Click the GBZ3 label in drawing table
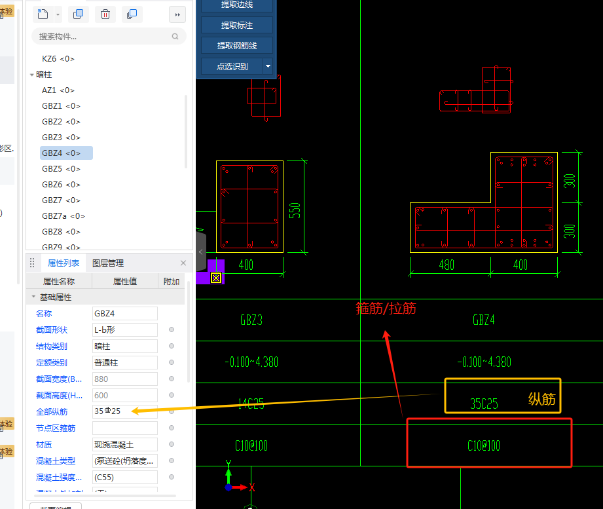Image resolution: width=603 pixels, height=509 pixels. tap(251, 320)
